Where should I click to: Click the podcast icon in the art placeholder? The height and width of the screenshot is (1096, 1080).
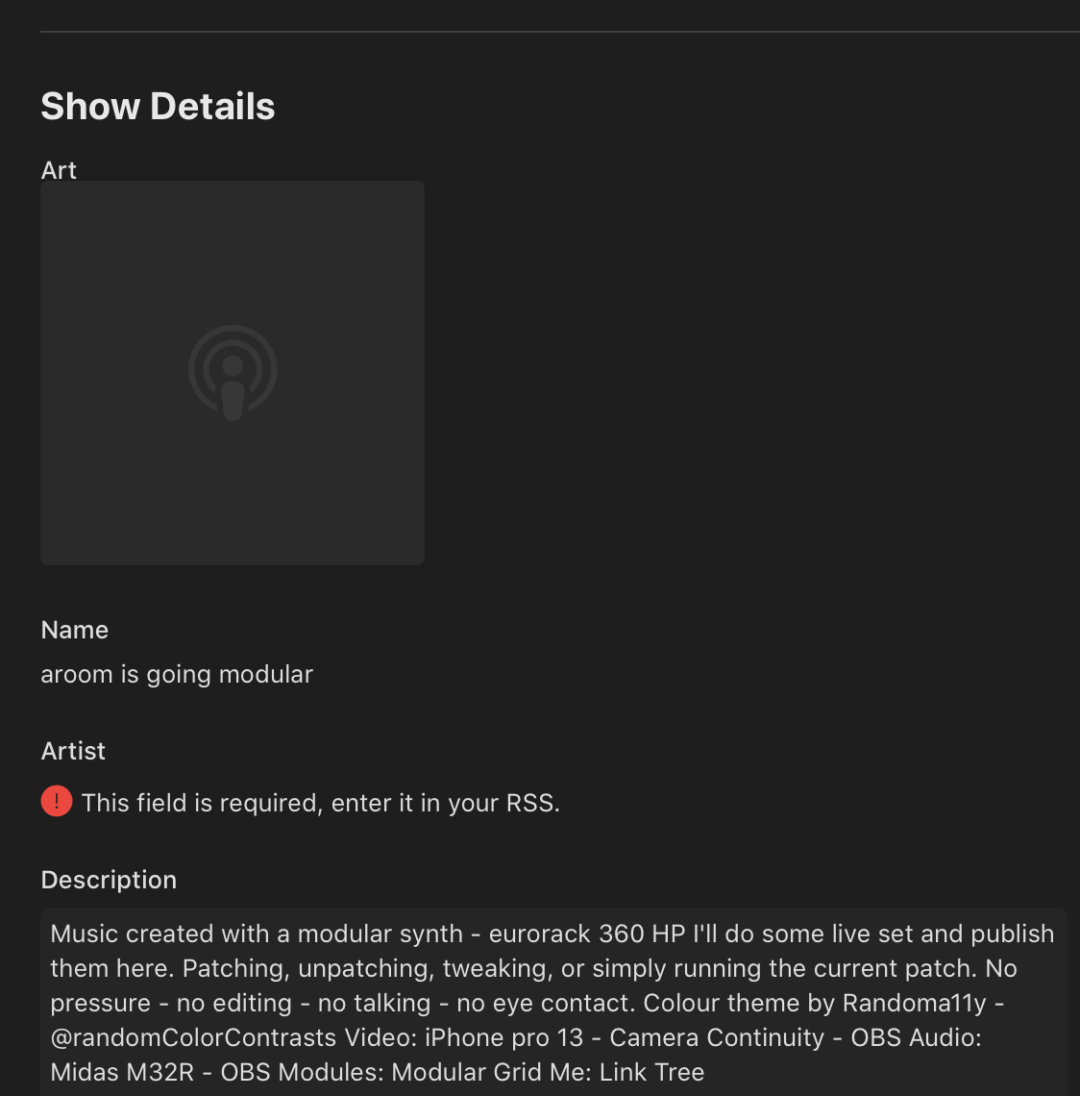pos(233,372)
